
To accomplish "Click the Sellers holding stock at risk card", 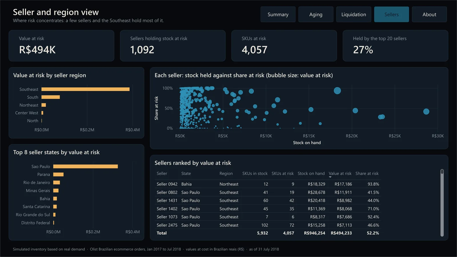I will pos(173,46).
